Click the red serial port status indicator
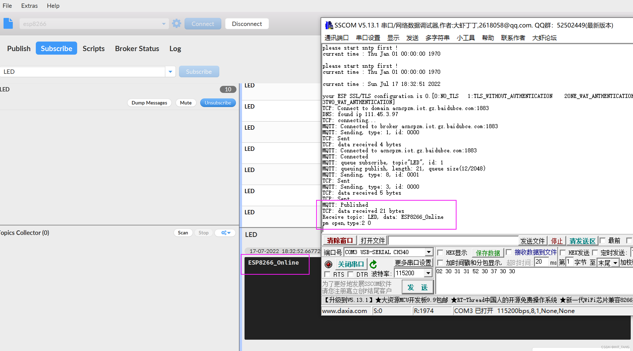 (328, 264)
